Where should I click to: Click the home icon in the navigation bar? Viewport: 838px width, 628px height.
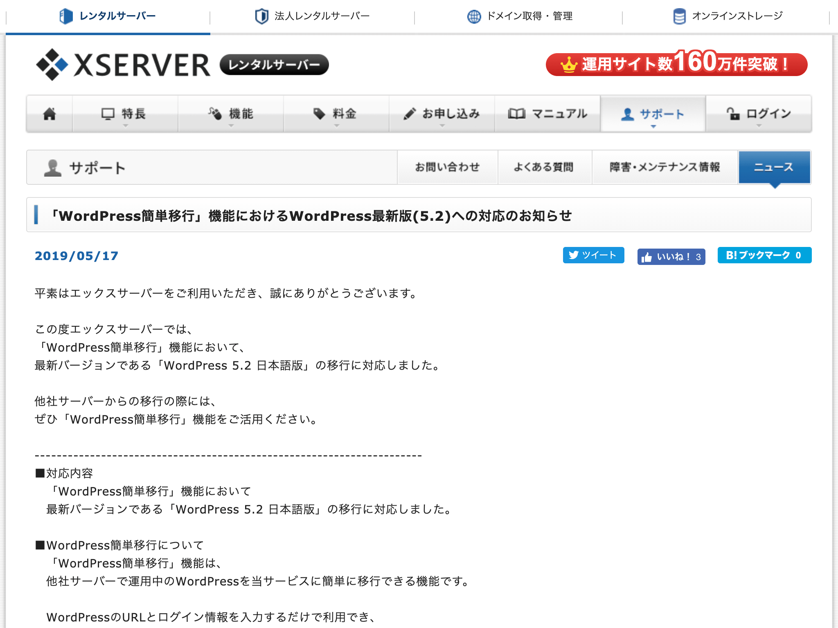pos(49,114)
